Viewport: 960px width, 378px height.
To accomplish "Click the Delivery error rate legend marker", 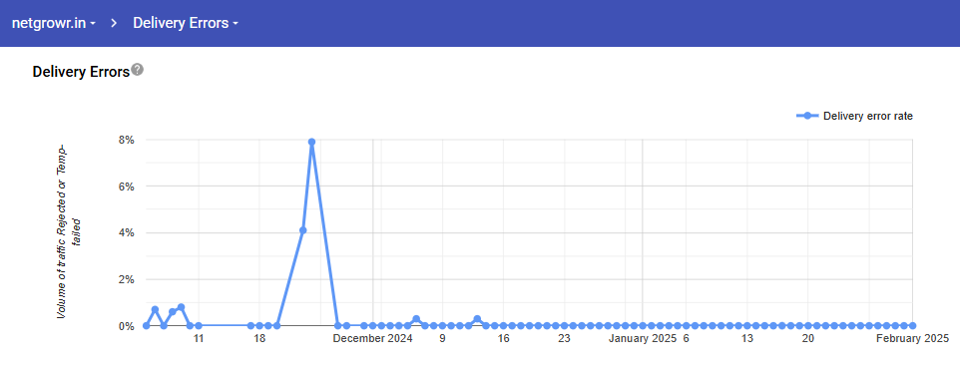I will point(807,117).
